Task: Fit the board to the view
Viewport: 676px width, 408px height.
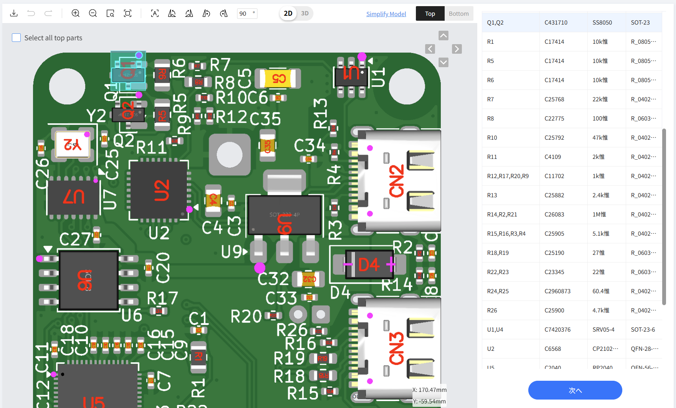Action: coord(128,13)
